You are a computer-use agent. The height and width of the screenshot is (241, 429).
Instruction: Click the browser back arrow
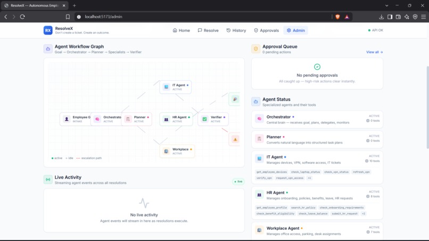[x=6, y=16]
